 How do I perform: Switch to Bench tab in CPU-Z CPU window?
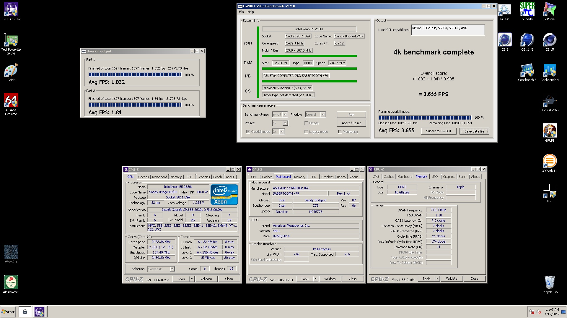point(217,177)
